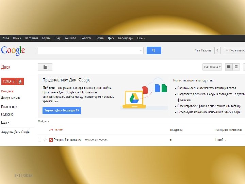Screen dimensions: 245x184
Task: Open the Сортировка dropdown
Action: point(212,67)
